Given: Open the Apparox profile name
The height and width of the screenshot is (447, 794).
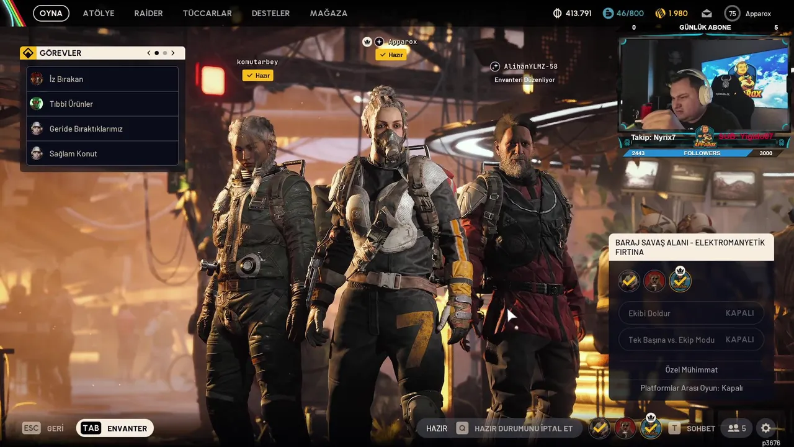Looking at the screenshot, I should [758, 14].
